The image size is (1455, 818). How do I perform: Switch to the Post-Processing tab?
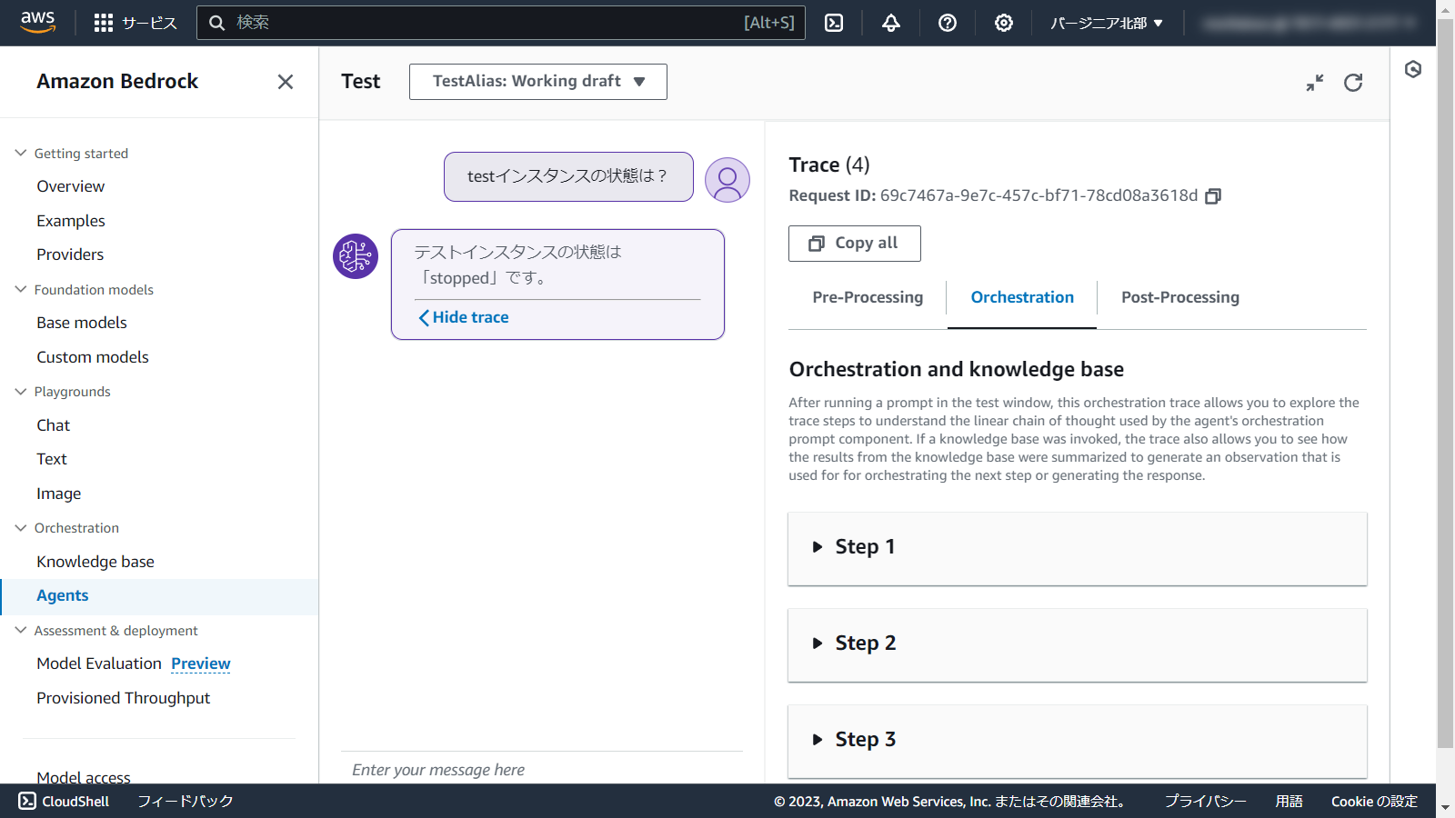pyautogui.click(x=1179, y=297)
